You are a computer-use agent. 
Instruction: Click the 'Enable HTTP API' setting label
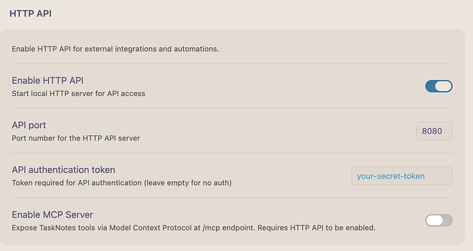click(x=48, y=80)
